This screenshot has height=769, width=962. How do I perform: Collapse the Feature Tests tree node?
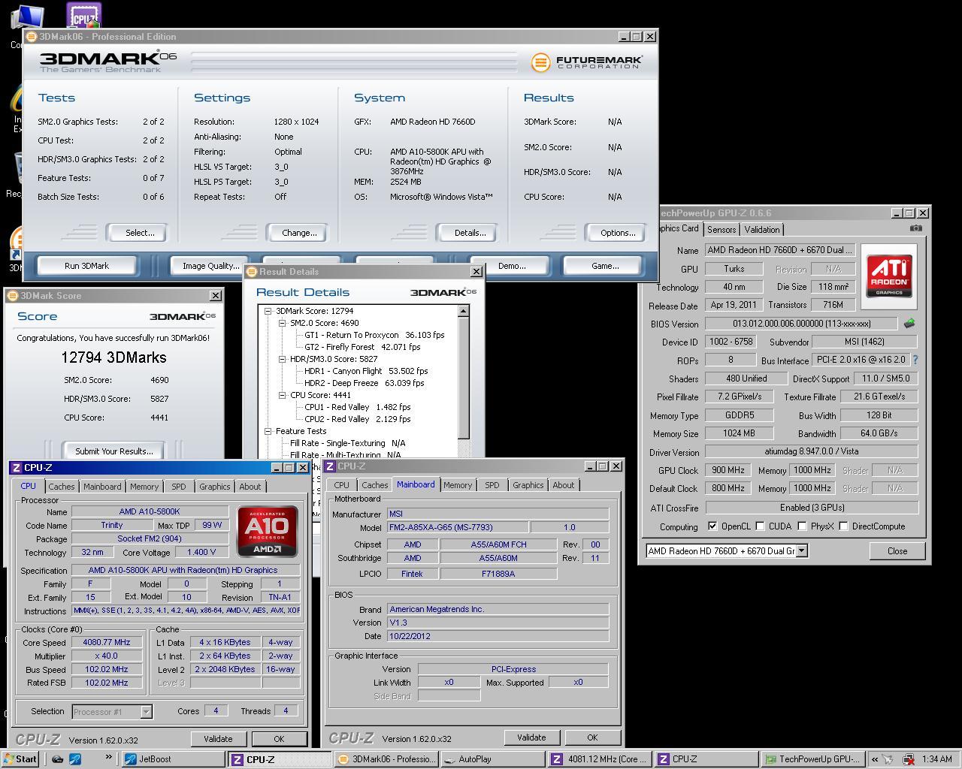pyautogui.click(x=268, y=431)
